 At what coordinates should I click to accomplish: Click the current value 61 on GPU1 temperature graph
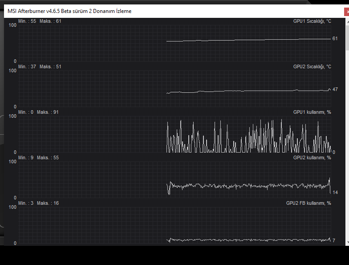click(335, 38)
